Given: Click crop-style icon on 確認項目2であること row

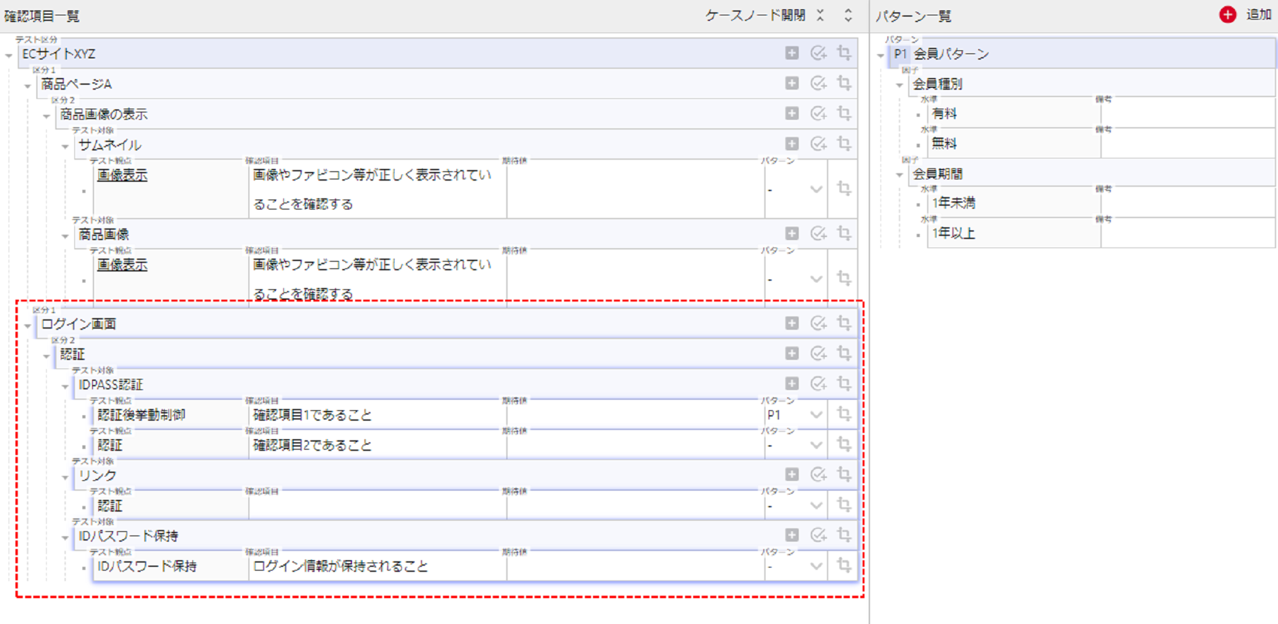Looking at the screenshot, I should [844, 444].
